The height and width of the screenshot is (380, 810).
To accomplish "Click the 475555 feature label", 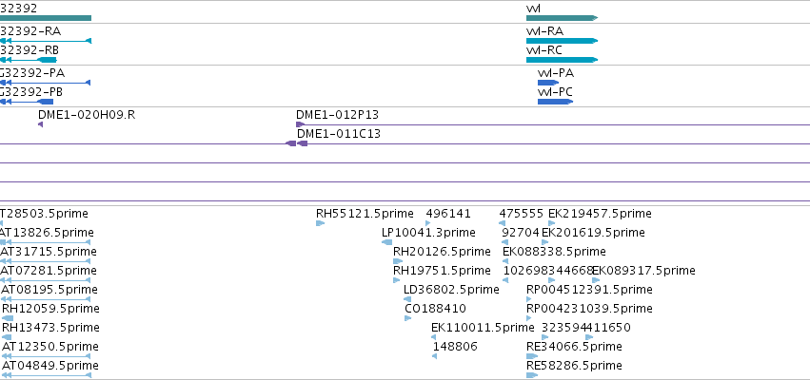I will click(x=522, y=214).
